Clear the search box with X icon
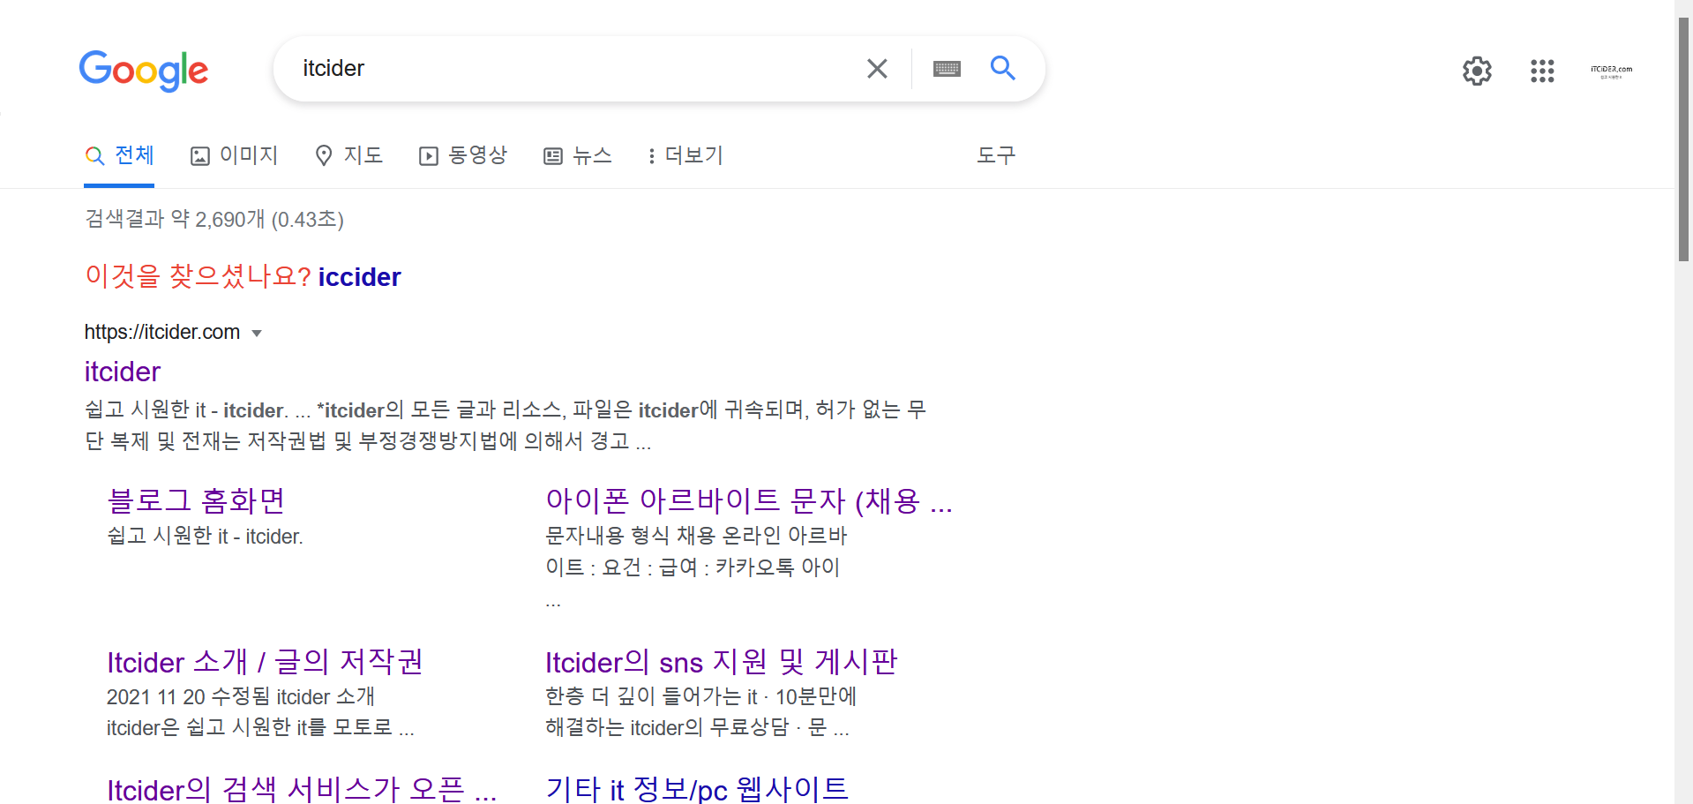This screenshot has width=1693, height=804. tap(877, 69)
